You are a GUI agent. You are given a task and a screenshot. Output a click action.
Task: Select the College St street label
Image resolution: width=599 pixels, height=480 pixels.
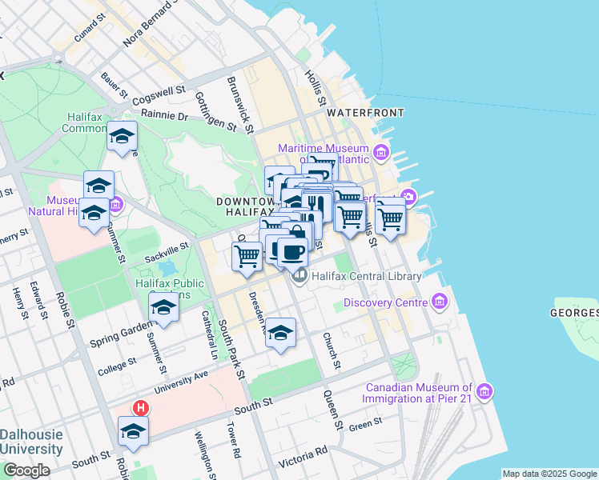click(117, 366)
